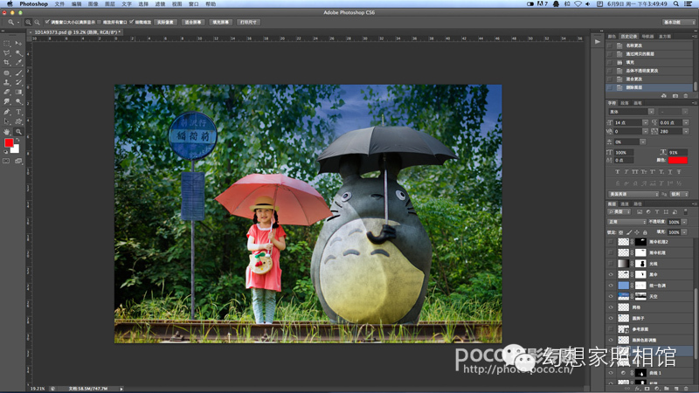Hide the 天空 layer

click(611, 296)
